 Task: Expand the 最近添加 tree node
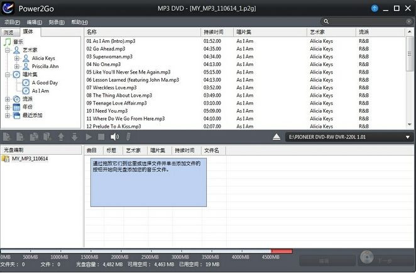tap(8, 115)
